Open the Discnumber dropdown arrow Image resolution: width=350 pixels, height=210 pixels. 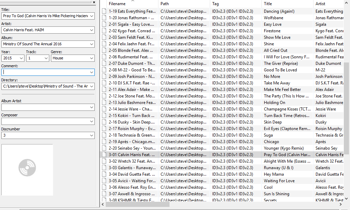(x=92, y=135)
